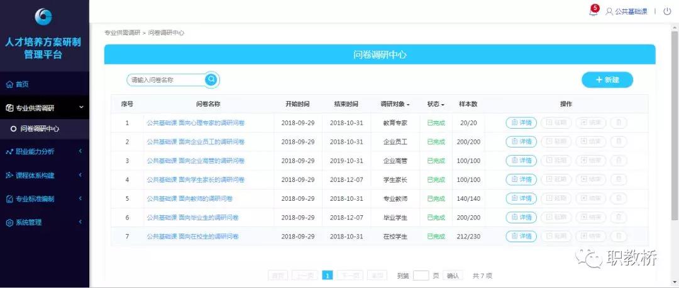
Task: Click delete trash icon in row 7
Action: click(x=618, y=237)
